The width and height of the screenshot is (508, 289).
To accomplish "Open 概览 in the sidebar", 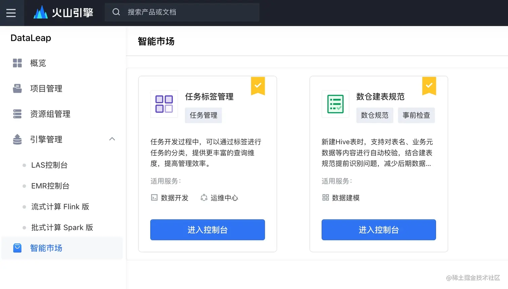I will click(38, 63).
